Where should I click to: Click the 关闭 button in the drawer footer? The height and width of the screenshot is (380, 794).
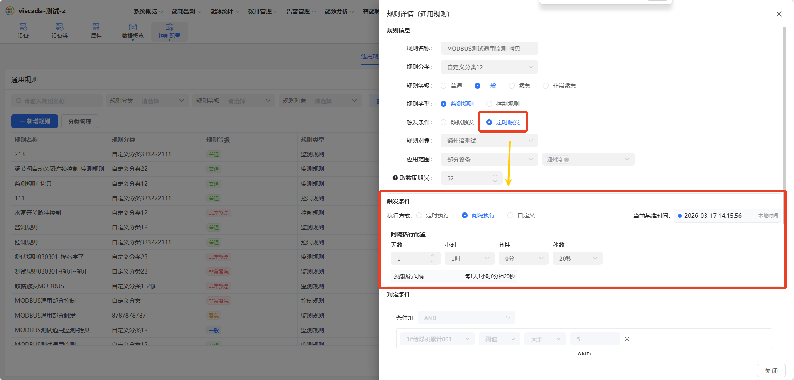click(771, 370)
